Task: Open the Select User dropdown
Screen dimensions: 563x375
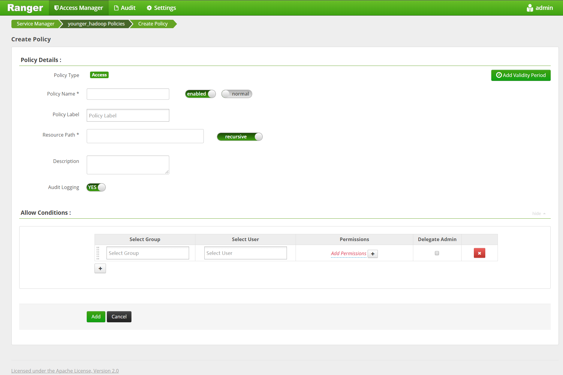Action: (245, 253)
